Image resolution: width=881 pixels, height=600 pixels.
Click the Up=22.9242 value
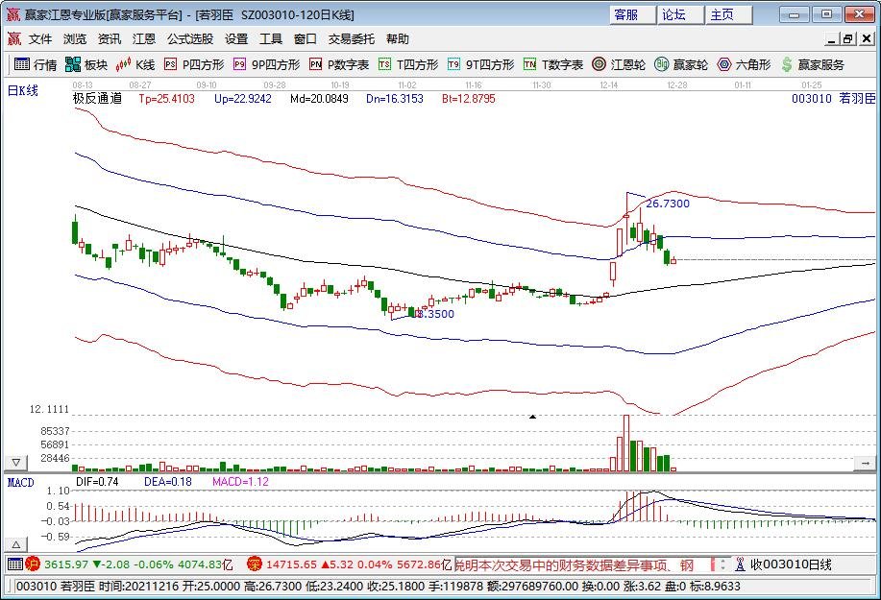(x=243, y=99)
